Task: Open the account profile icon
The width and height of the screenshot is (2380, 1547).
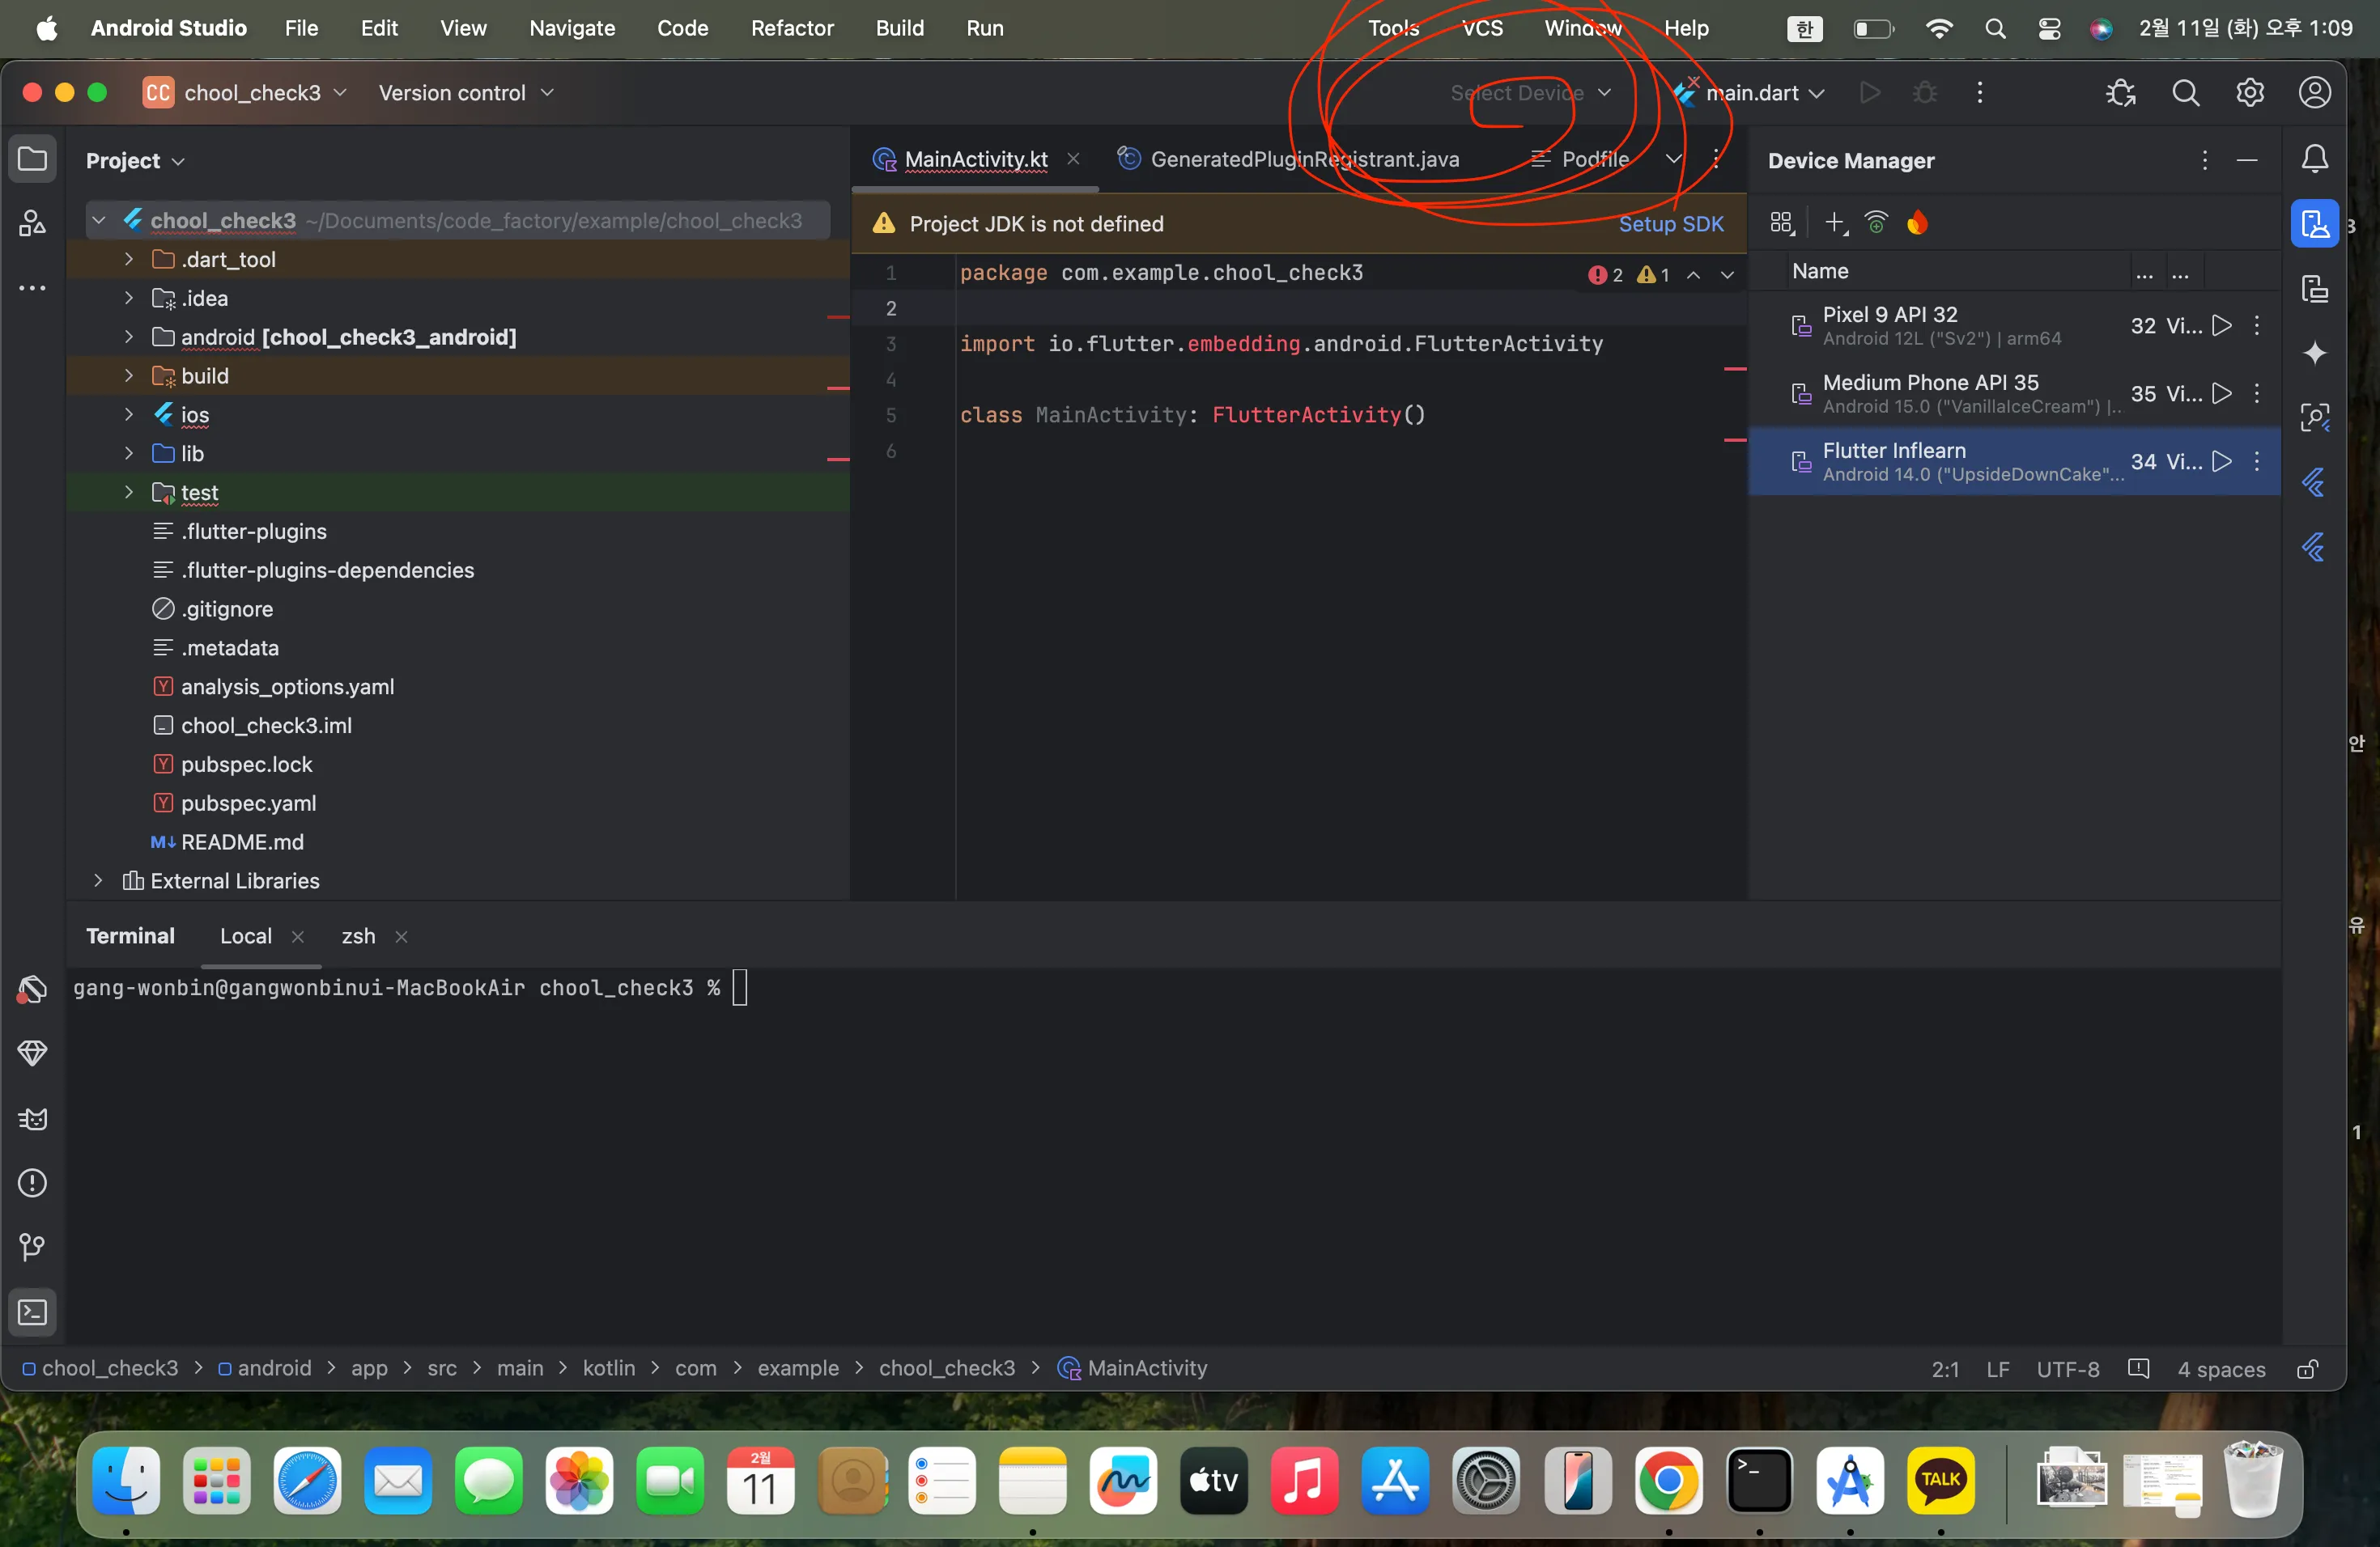Action: point(2314,93)
